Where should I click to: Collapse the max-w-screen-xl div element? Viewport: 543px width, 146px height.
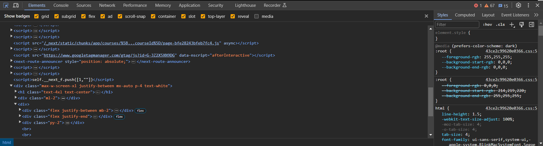pos(11,85)
